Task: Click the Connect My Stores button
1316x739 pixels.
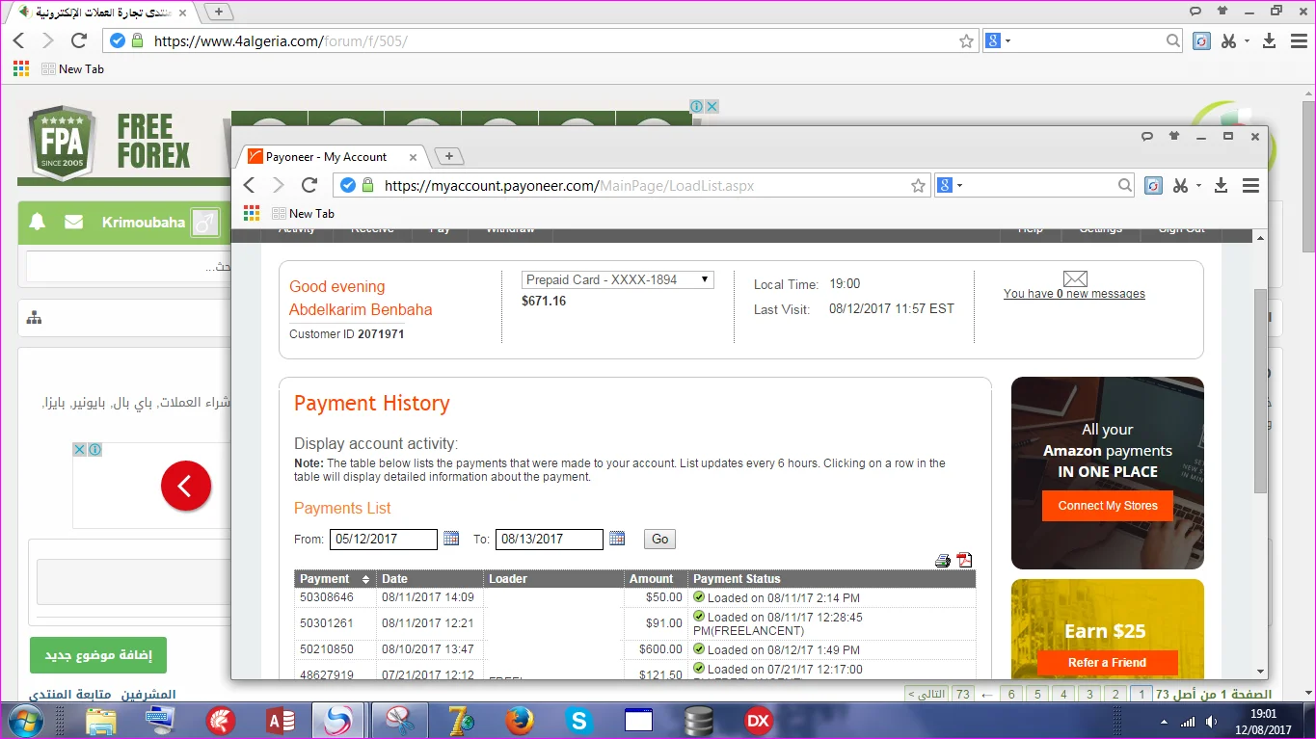Action: tap(1107, 506)
